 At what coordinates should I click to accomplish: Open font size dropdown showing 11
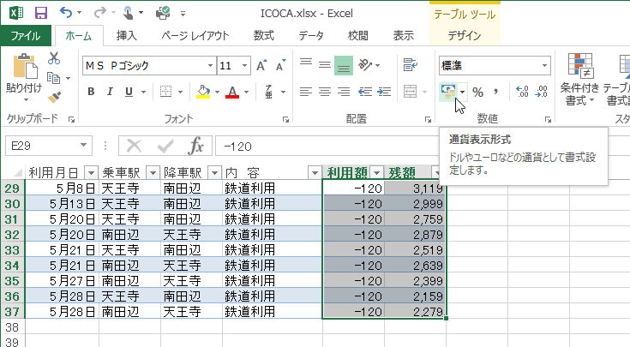244,65
